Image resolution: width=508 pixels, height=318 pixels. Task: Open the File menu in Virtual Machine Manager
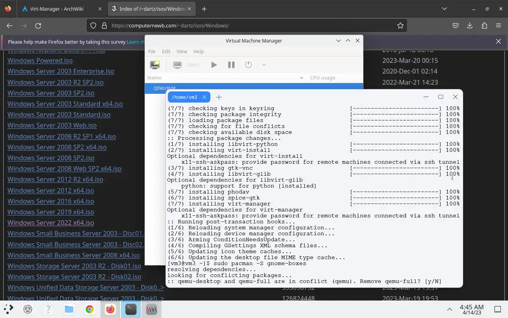point(152,51)
